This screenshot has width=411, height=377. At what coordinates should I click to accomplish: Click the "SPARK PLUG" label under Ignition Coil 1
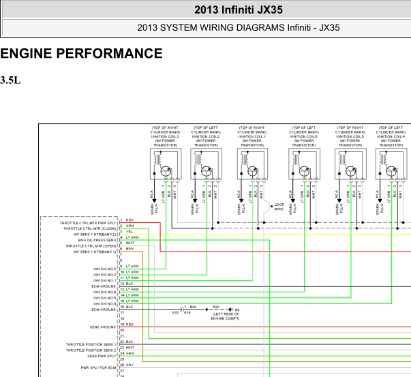click(241, 209)
